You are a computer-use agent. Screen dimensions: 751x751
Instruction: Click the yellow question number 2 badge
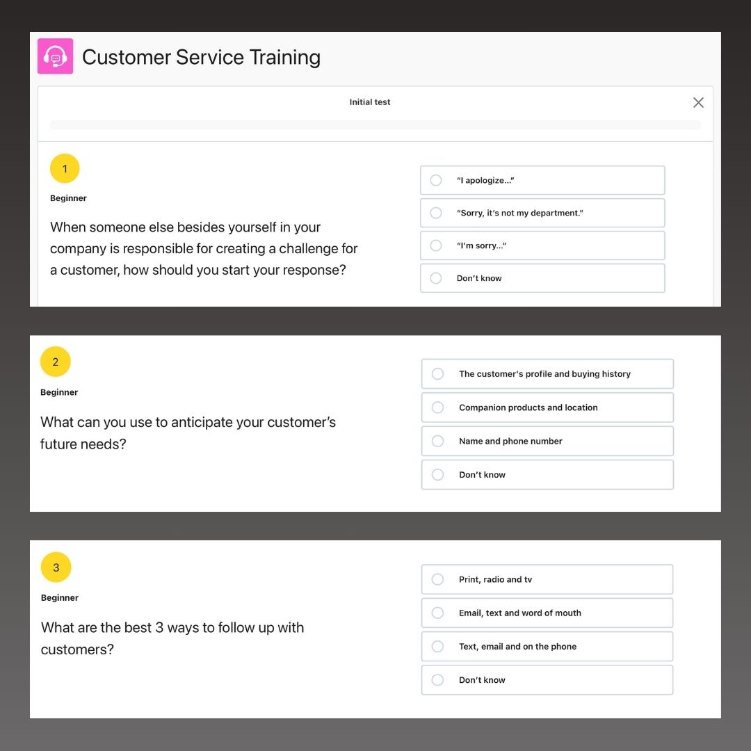pos(56,362)
